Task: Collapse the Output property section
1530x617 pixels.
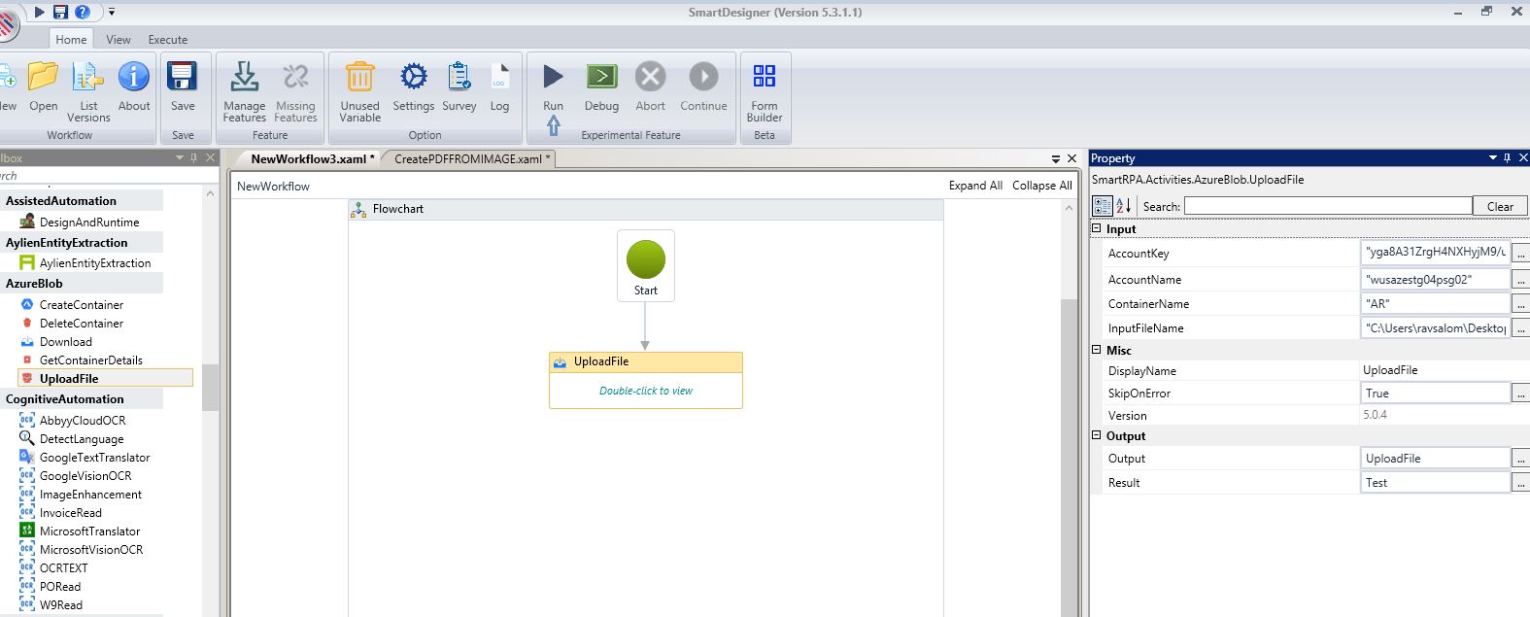Action: coord(1097,436)
